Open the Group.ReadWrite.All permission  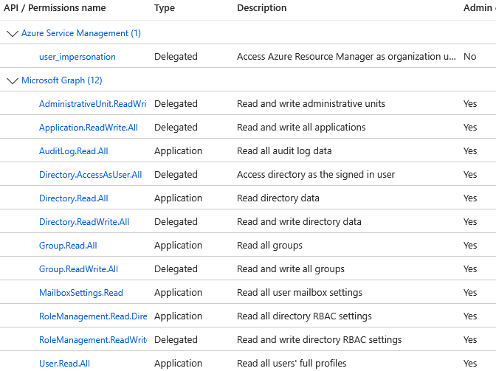pos(78,269)
